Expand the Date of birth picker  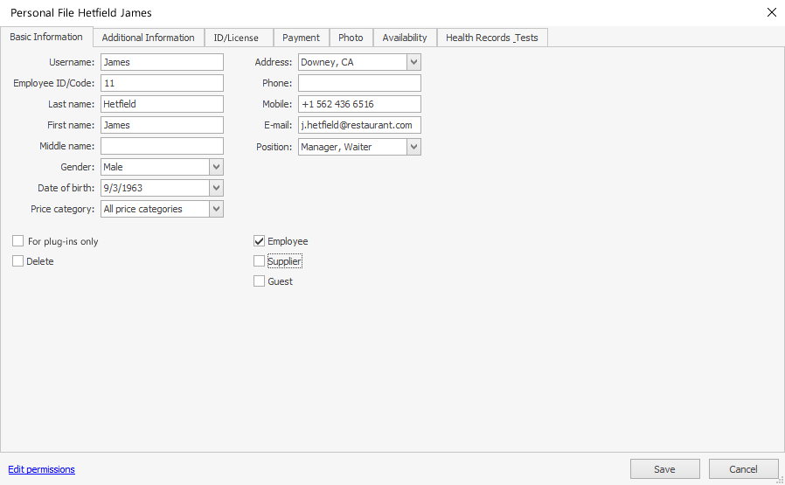[216, 188]
